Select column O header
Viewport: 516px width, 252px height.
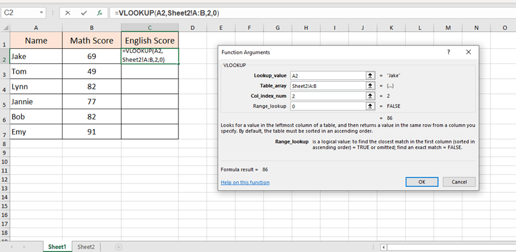(505, 28)
